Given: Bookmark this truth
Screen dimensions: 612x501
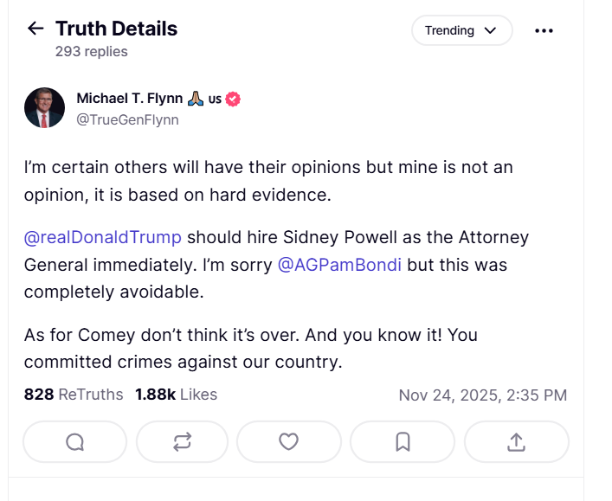Looking at the screenshot, I should (x=403, y=442).
